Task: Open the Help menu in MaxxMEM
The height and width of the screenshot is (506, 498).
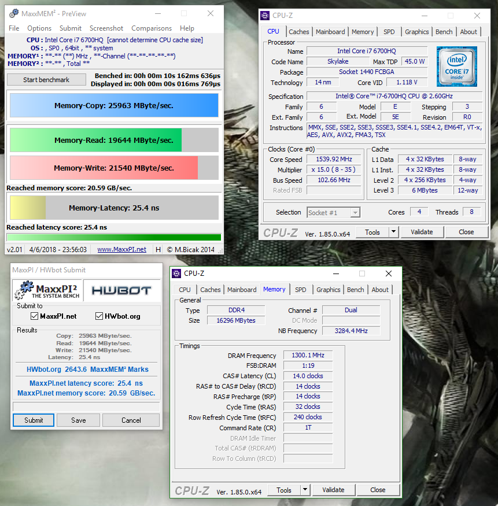Action: click(187, 28)
